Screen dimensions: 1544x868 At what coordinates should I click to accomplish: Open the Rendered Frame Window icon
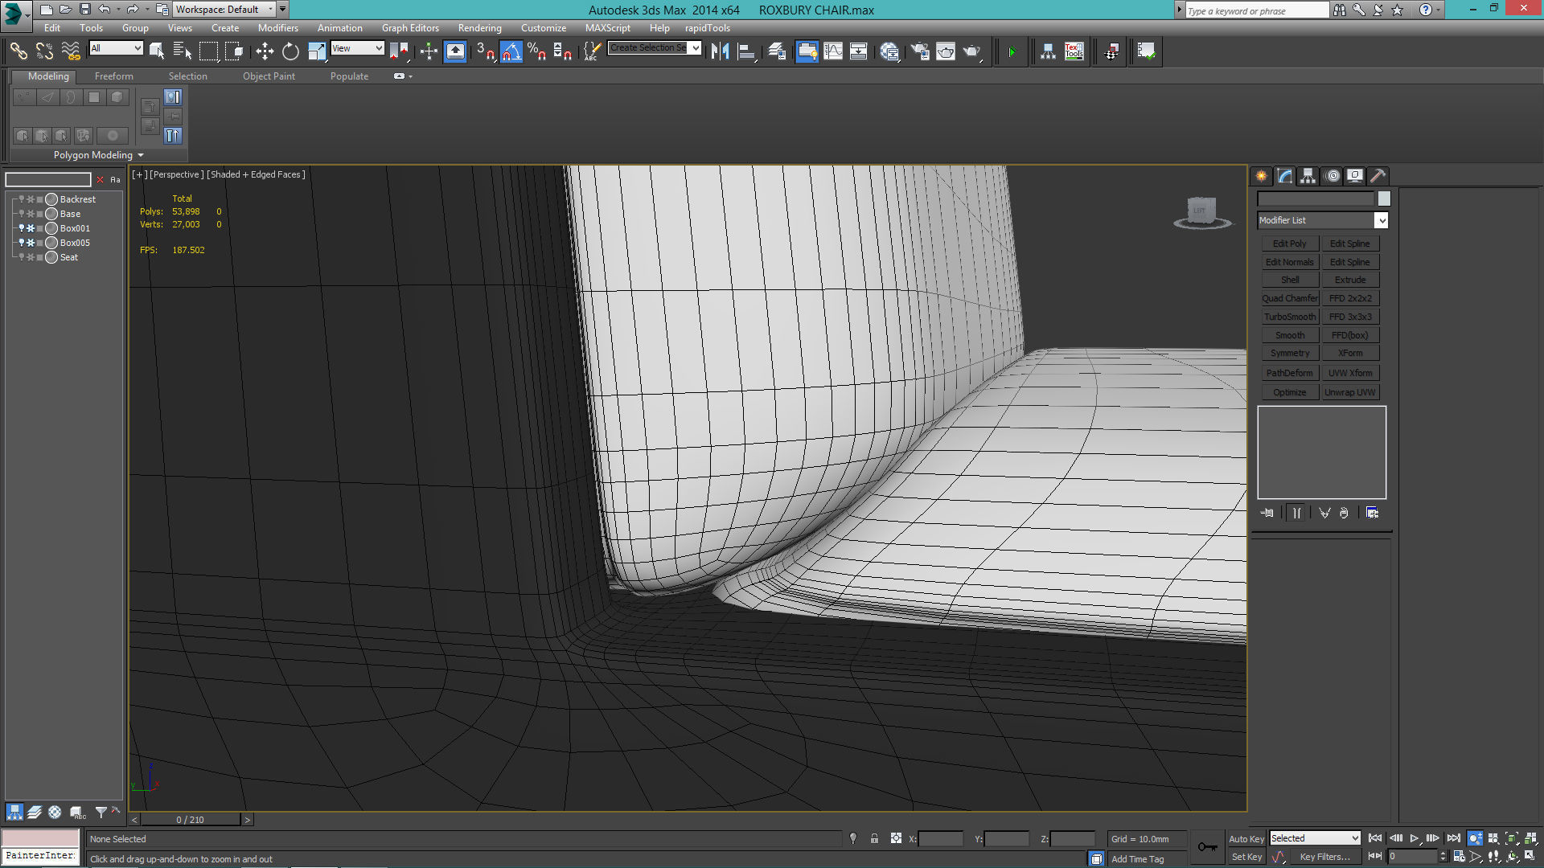(x=946, y=51)
